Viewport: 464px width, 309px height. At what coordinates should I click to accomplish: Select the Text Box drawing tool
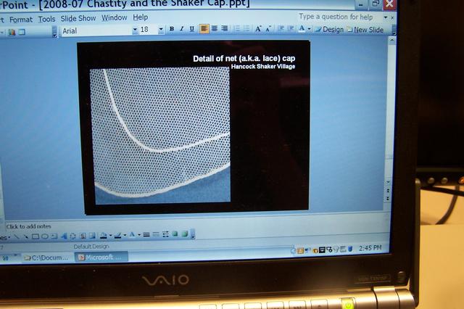54,236
